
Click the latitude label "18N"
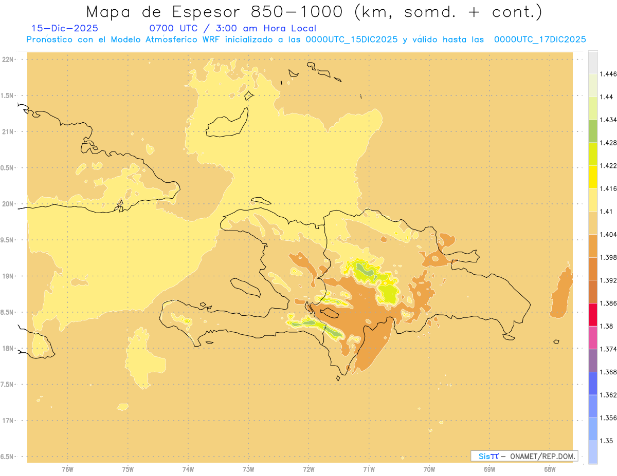click(x=7, y=349)
